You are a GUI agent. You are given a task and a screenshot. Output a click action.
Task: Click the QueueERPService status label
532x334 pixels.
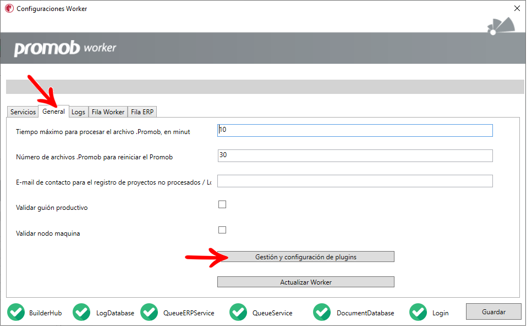tap(189, 313)
